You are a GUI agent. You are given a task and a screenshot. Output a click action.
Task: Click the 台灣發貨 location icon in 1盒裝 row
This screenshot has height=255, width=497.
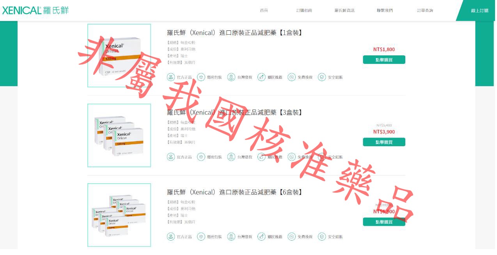231,77
